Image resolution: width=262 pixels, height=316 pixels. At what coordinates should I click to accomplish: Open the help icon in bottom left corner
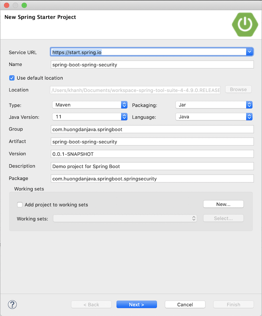[12, 304]
